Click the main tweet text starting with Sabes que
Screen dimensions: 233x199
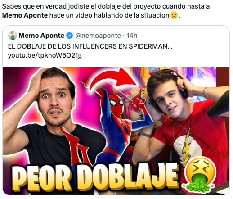click(x=106, y=11)
